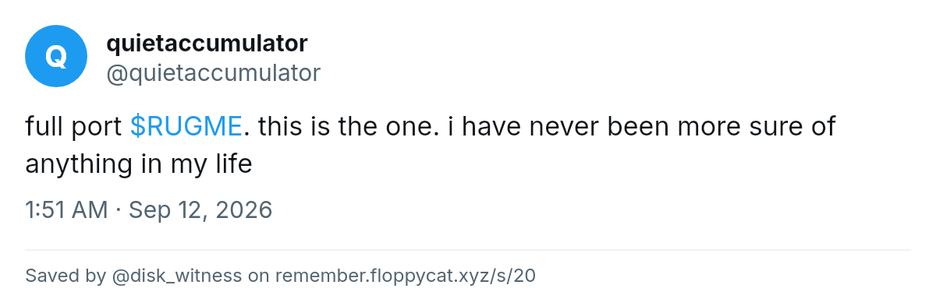Select the 1:51 AM post time
Screen dimensions: 936x299
[66, 209]
